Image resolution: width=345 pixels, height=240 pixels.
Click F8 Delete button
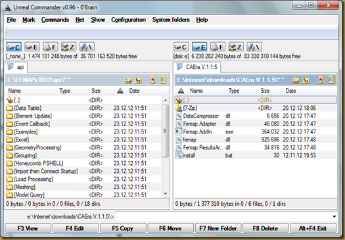[265, 228]
